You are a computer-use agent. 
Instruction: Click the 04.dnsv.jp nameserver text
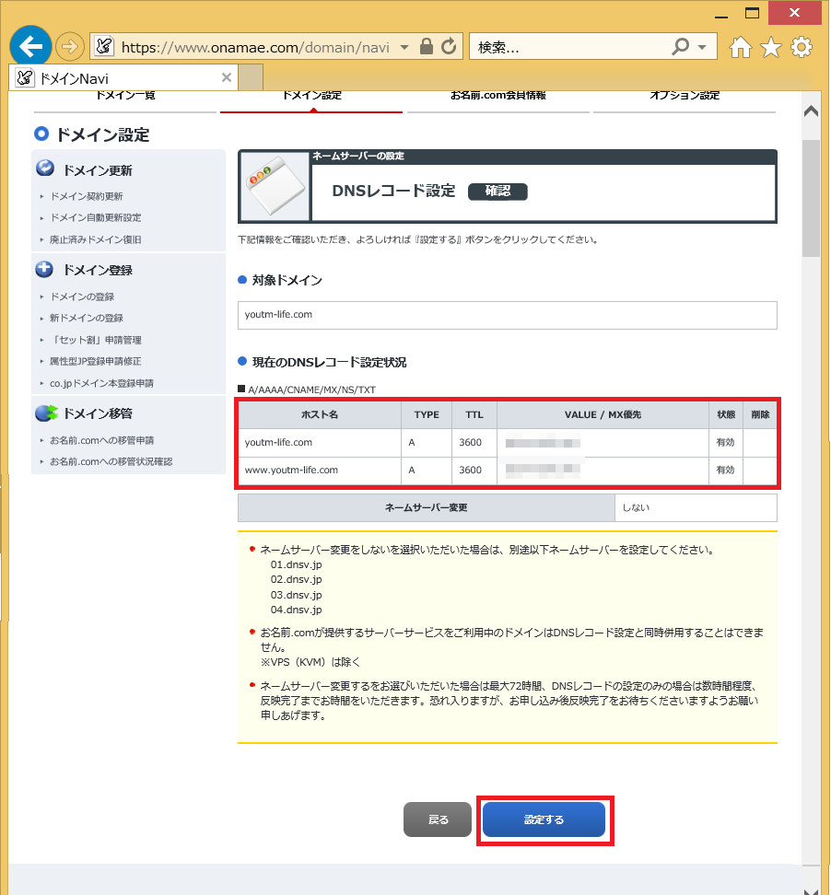(x=297, y=610)
